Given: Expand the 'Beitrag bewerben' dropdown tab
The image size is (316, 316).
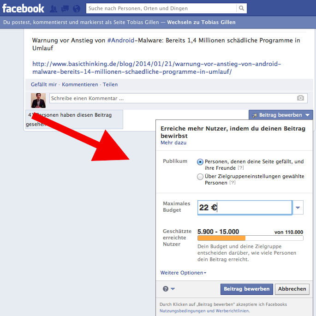Looking at the screenshot, I should click(x=281, y=115).
